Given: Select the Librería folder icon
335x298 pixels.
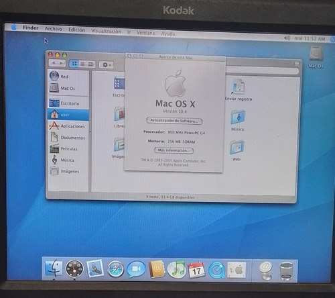Looking at the screenshot, I should (x=119, y=114).
